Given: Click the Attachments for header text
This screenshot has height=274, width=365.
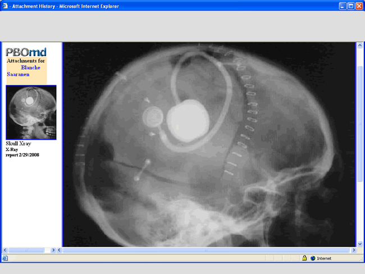Looking at the screenshot, I should point(26,60).
